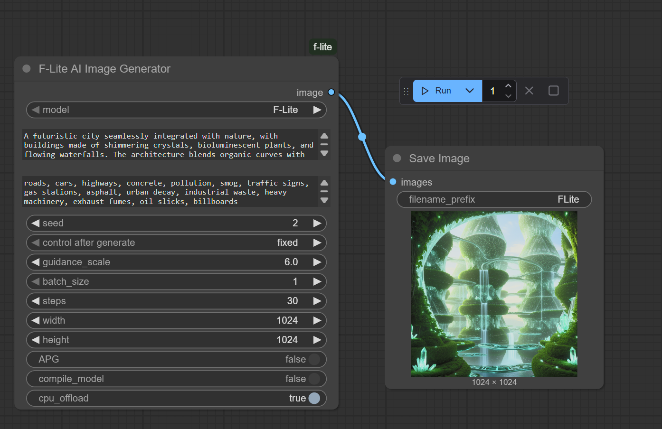Viewport: 662px width, 429px height.
Task: Increase height with right arrow
Action: pyautogui.click(x=317, y=340)
